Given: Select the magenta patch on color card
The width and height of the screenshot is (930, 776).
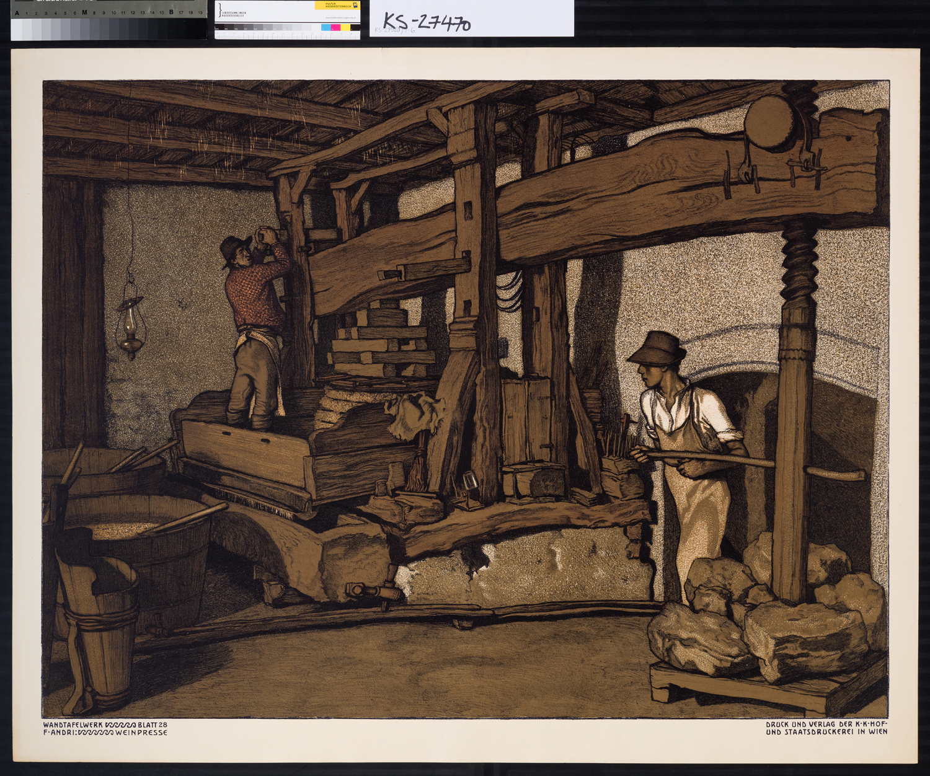Looking at the screenshot, I should (x=335, y=27).
